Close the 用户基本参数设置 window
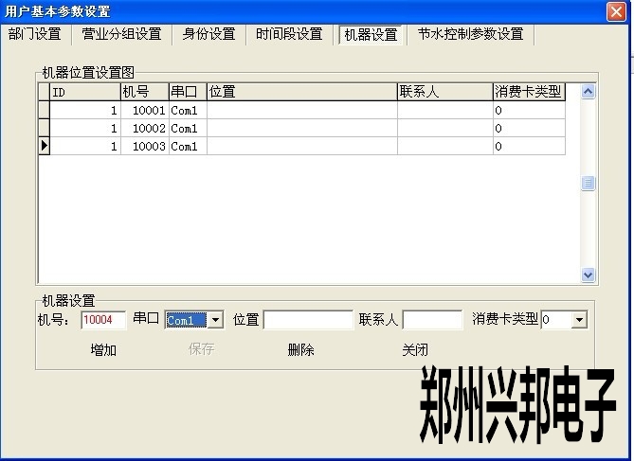Viewport: 634px width, 461px height. click(x=614, y=10)
